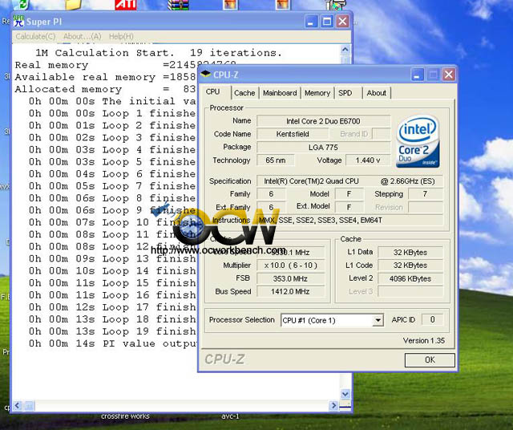The image size is (513, 430).
Task: Click the 'avc-1' desktop label
Action: click(x=230, y=416)
